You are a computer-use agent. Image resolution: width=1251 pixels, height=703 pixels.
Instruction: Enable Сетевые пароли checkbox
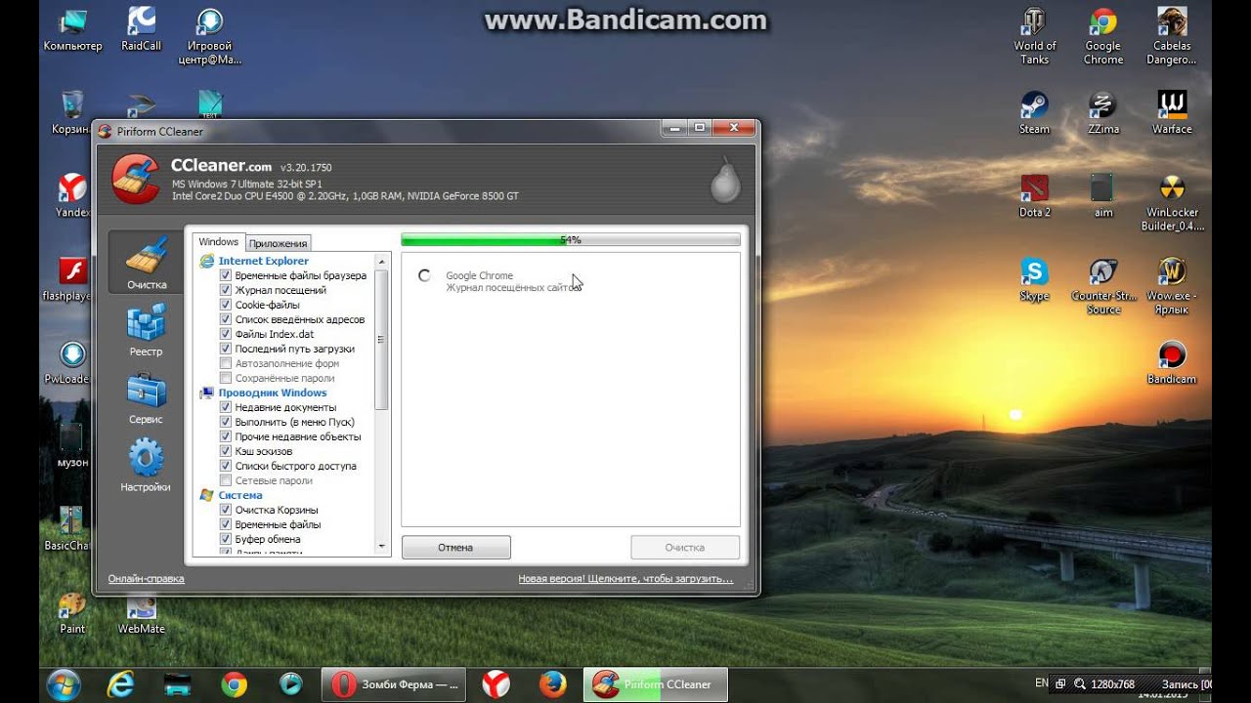tap(226, 480)
